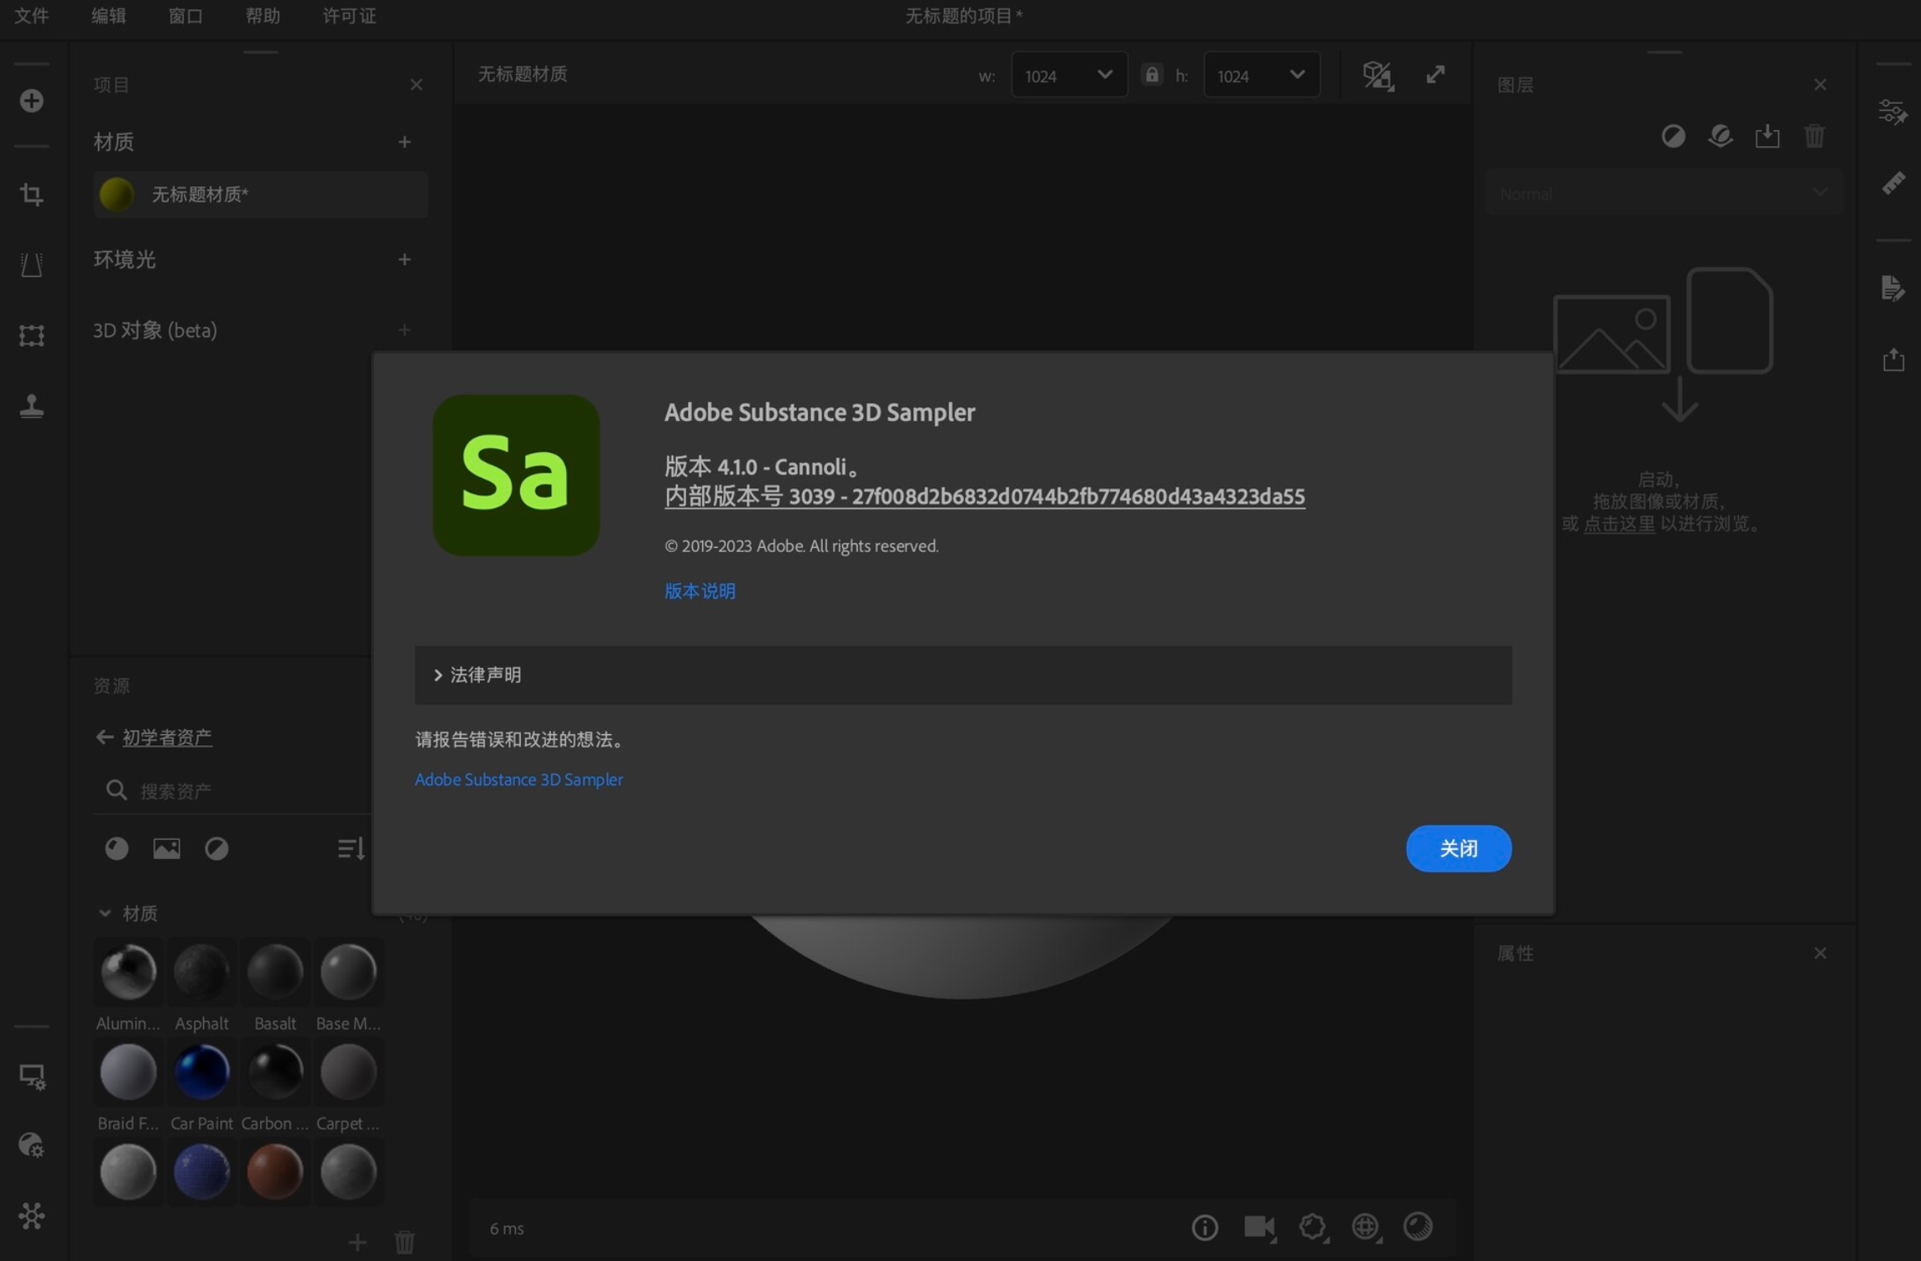Screen dimensions: 1921x1261
Task: Open the asset sort order icon
Action: point(351,849)
